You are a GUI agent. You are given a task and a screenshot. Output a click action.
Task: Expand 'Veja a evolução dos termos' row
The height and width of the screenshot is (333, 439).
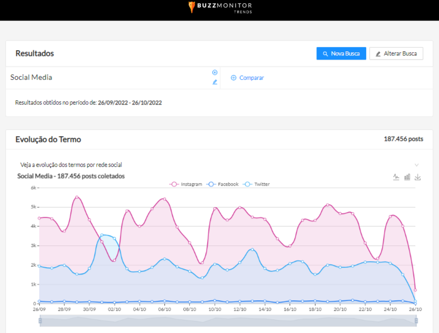[71, 165]
